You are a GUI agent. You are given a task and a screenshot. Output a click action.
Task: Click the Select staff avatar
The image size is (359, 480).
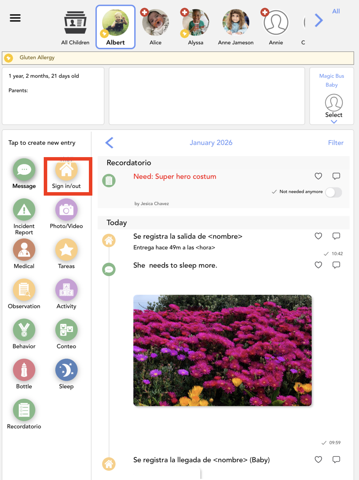(334, 103)
